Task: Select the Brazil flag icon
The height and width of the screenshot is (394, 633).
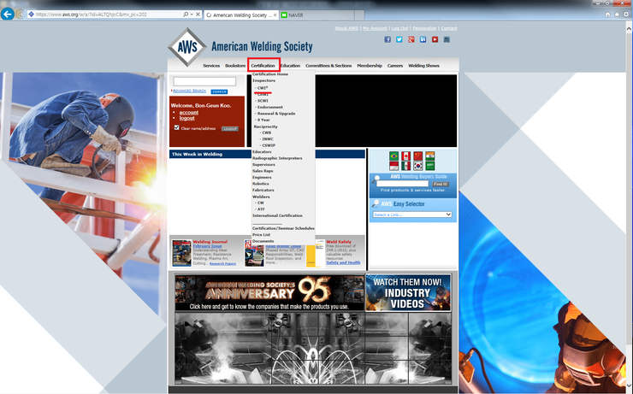Action: tap(393, 156)
